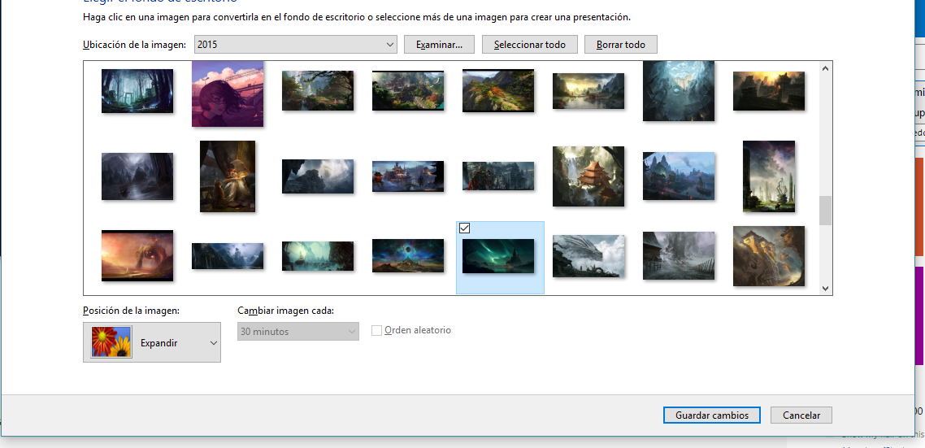Click the scroll up arrow of wallpaper list

tap(825, 68)
